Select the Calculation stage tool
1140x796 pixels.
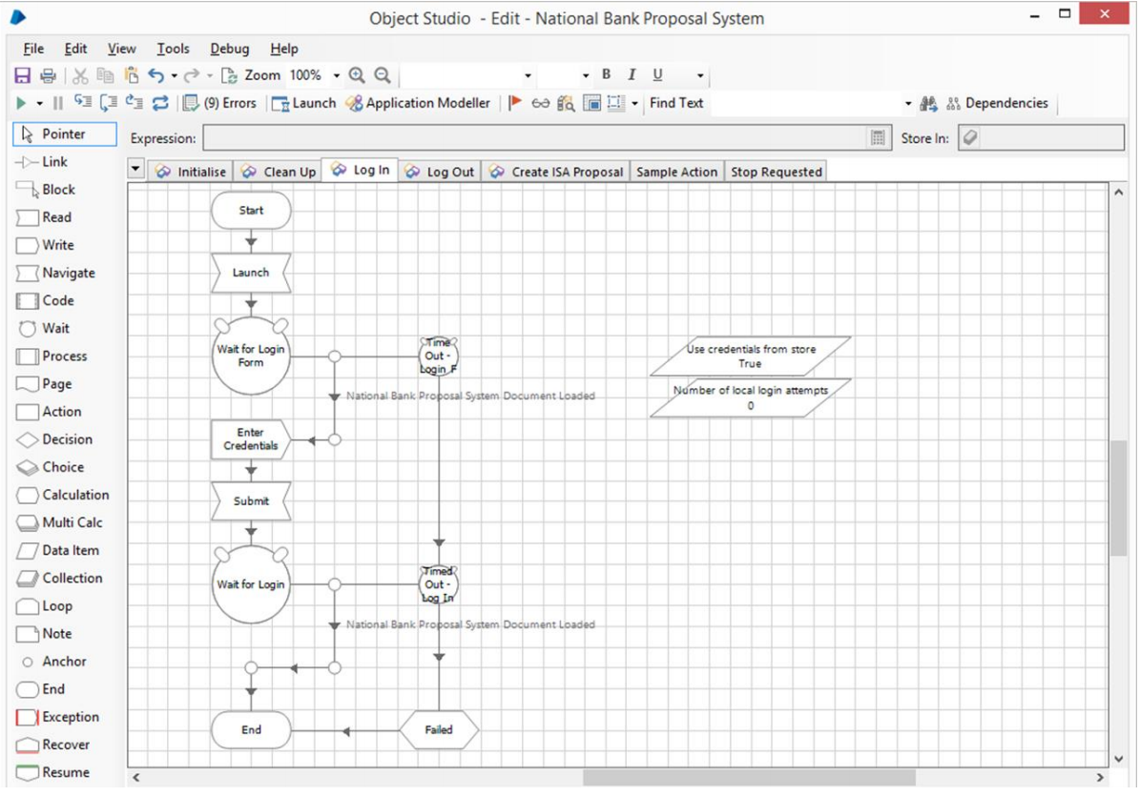[63, 496]
